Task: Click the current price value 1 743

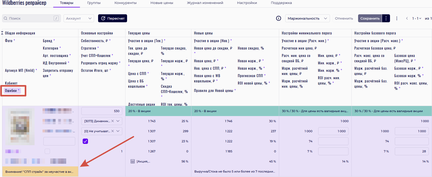Action: coord(152,121)
